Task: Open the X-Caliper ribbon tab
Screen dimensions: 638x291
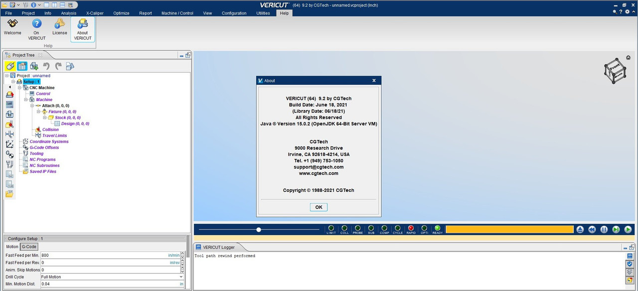Action: click(95, 13)
